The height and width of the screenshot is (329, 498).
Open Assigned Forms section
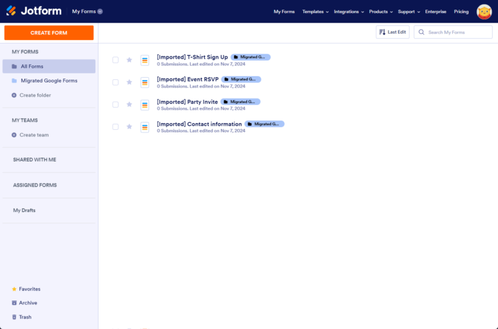(x=35, y=185)
